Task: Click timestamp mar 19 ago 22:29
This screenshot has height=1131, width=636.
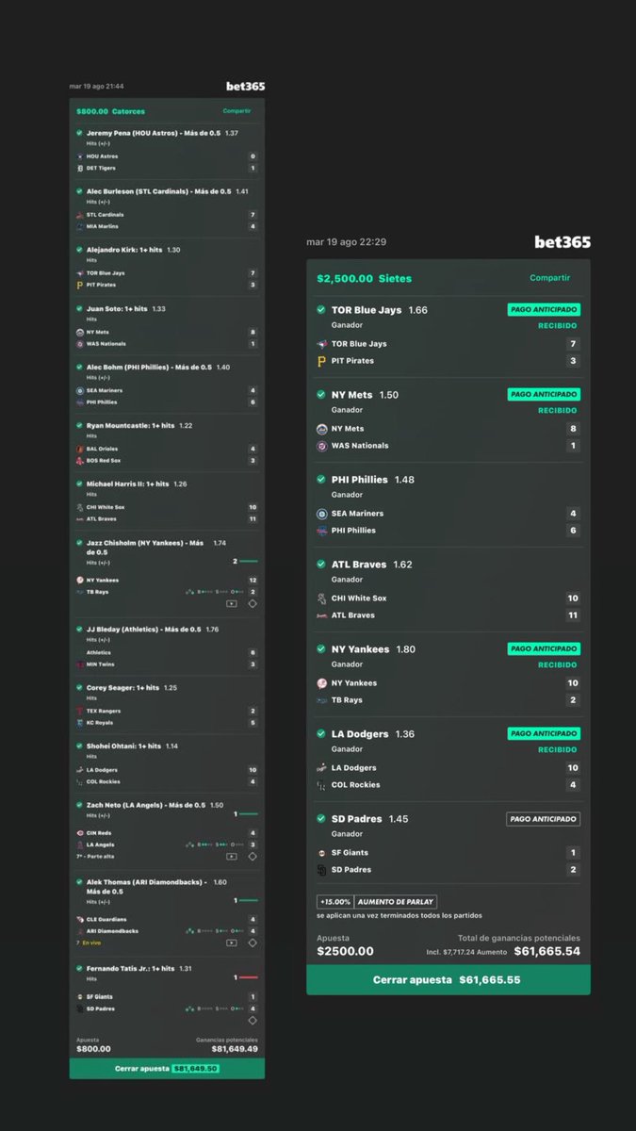Action: (x=347, y=242)
